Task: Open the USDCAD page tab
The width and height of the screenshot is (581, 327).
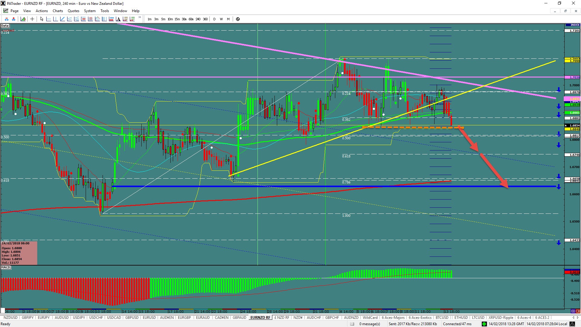Action: click(114, 318)
